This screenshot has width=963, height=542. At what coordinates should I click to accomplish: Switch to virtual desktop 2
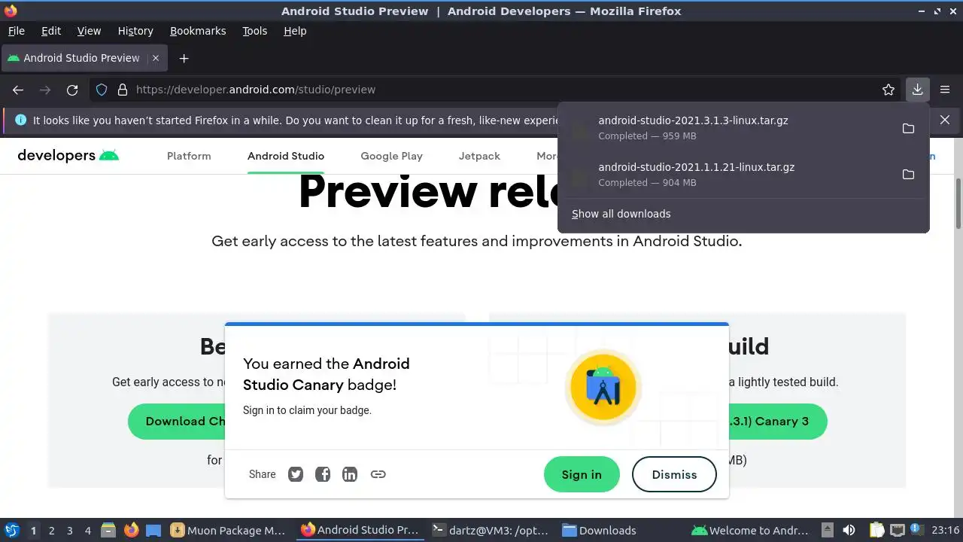click(51, 531)
